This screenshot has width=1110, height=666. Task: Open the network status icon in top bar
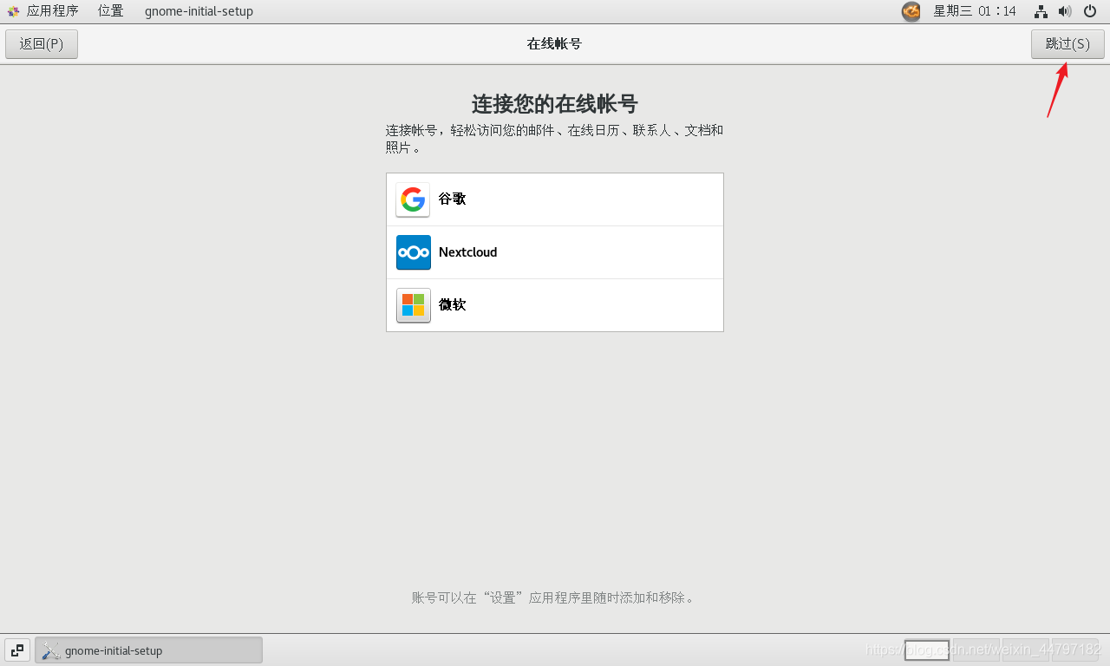pos(1041,11)
